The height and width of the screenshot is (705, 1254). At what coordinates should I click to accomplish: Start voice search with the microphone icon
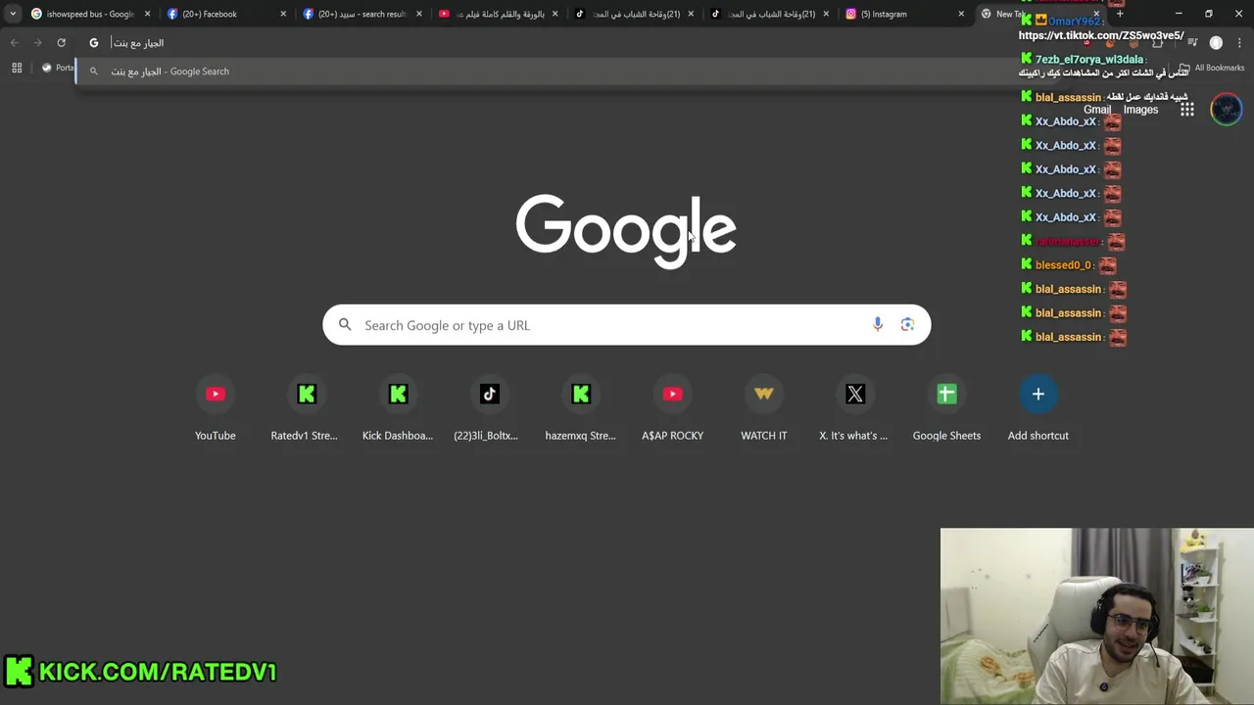pos(878,325)
